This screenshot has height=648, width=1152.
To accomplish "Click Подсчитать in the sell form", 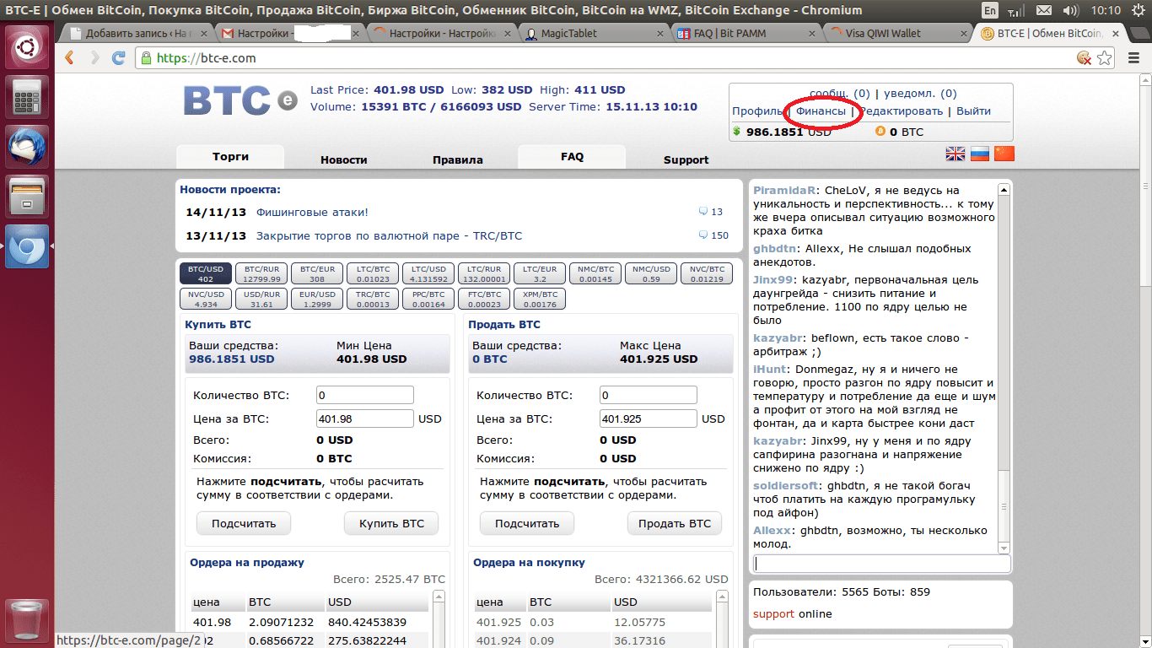I will pos(527,523).
